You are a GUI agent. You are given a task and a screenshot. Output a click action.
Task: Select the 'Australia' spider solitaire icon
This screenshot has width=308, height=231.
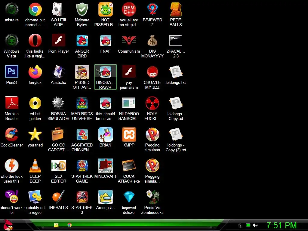(x=58, y=72)
